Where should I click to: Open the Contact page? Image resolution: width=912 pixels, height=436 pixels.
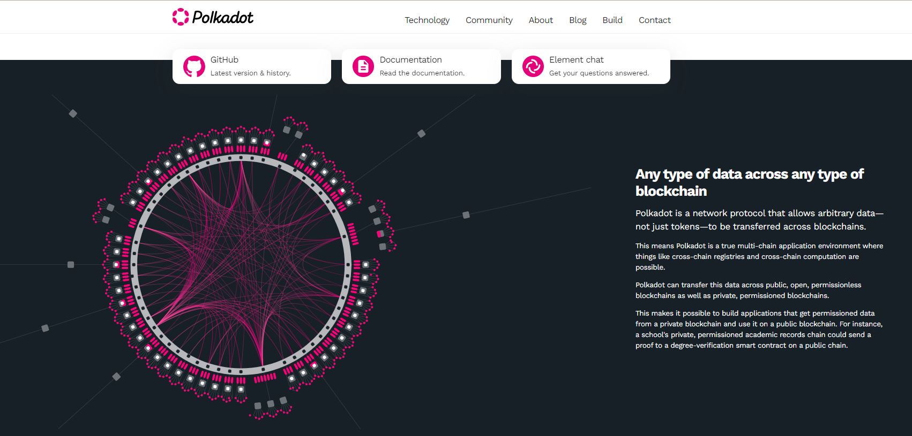click(x=655, y=20)
